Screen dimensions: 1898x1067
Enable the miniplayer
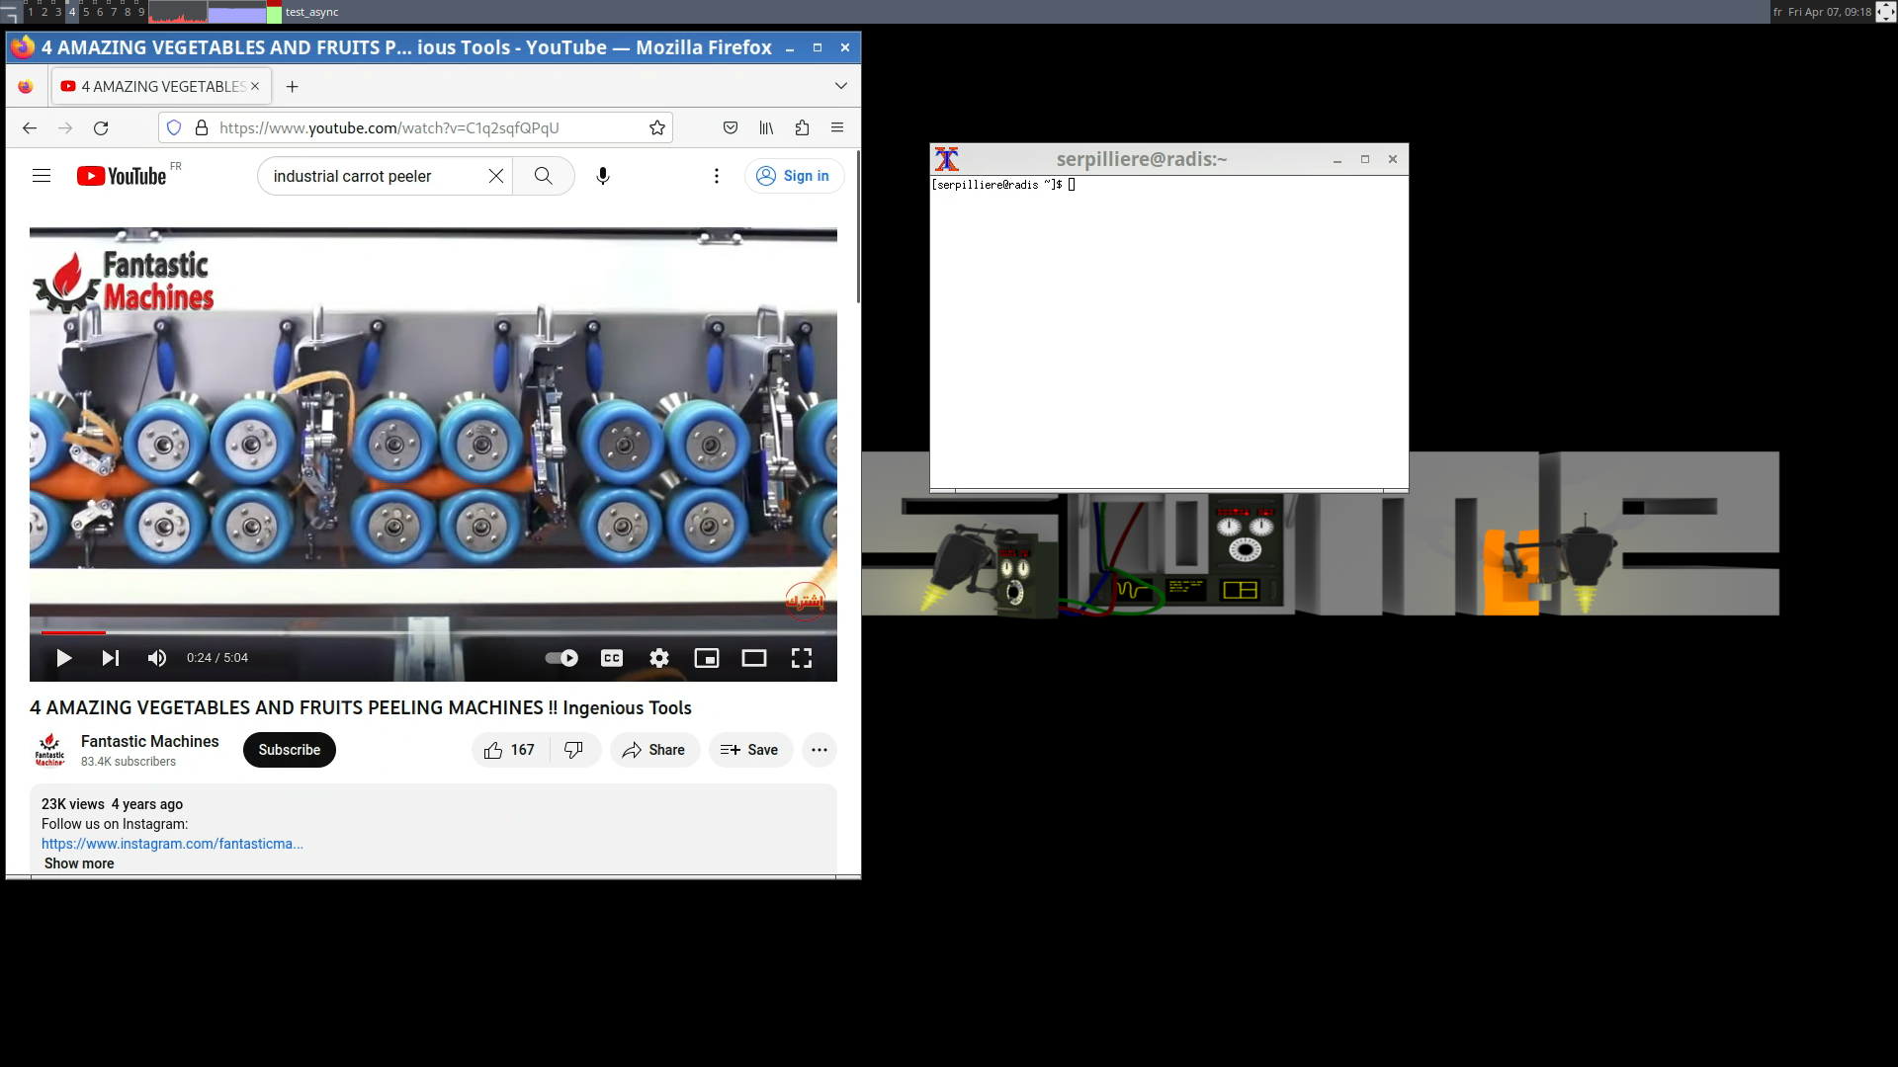coord(707,658)
